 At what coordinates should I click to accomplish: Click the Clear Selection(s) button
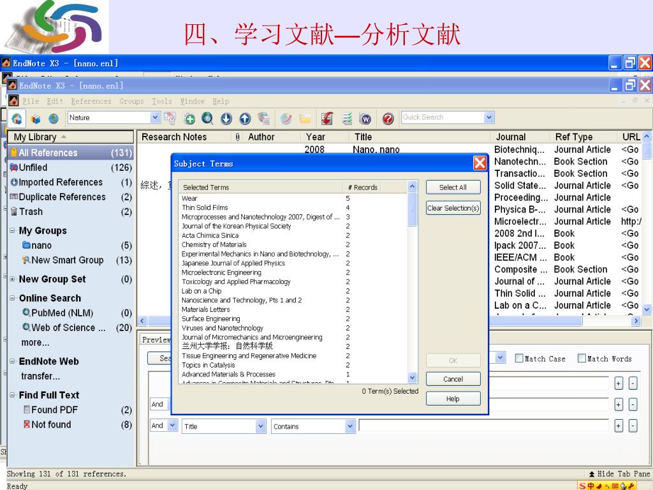(x=453, y=208)
